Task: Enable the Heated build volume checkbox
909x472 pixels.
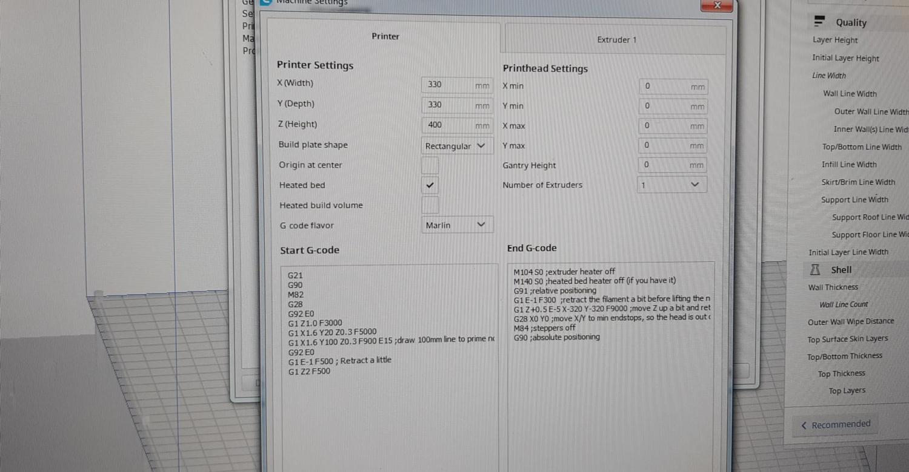Action: pyautogui.click(x=430, y=205)
